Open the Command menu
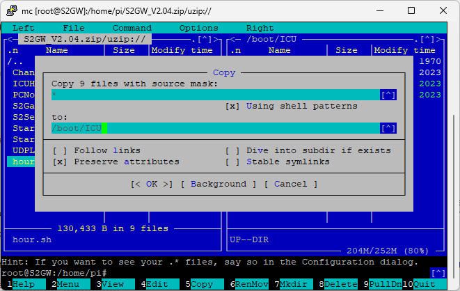Screen dimensions: 460x291 click(x=132, y=28)
